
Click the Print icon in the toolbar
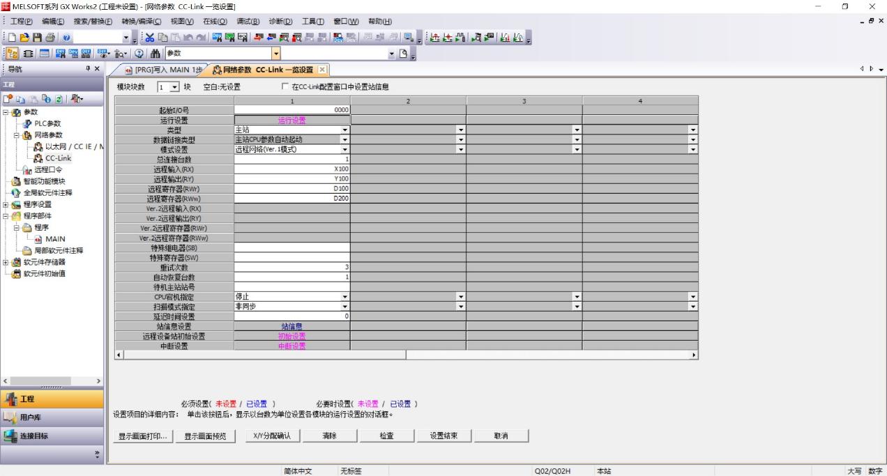pyautogui.click(x=50, y=36)
